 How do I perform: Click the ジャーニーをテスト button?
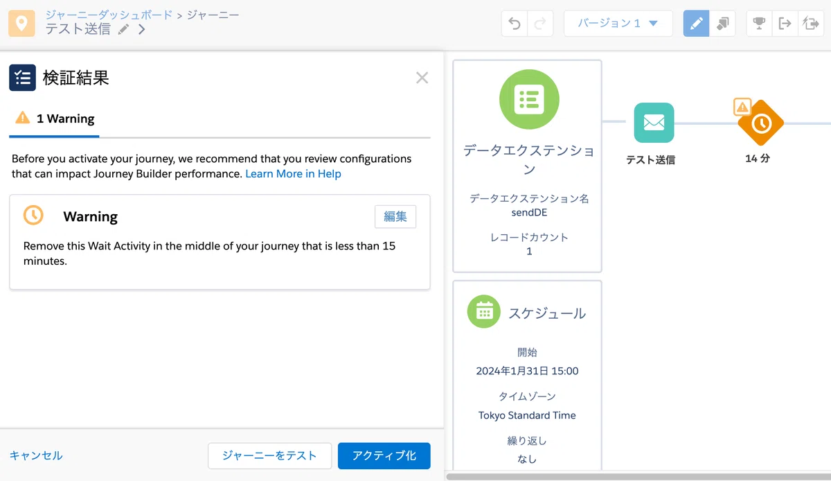coord(269,455)
